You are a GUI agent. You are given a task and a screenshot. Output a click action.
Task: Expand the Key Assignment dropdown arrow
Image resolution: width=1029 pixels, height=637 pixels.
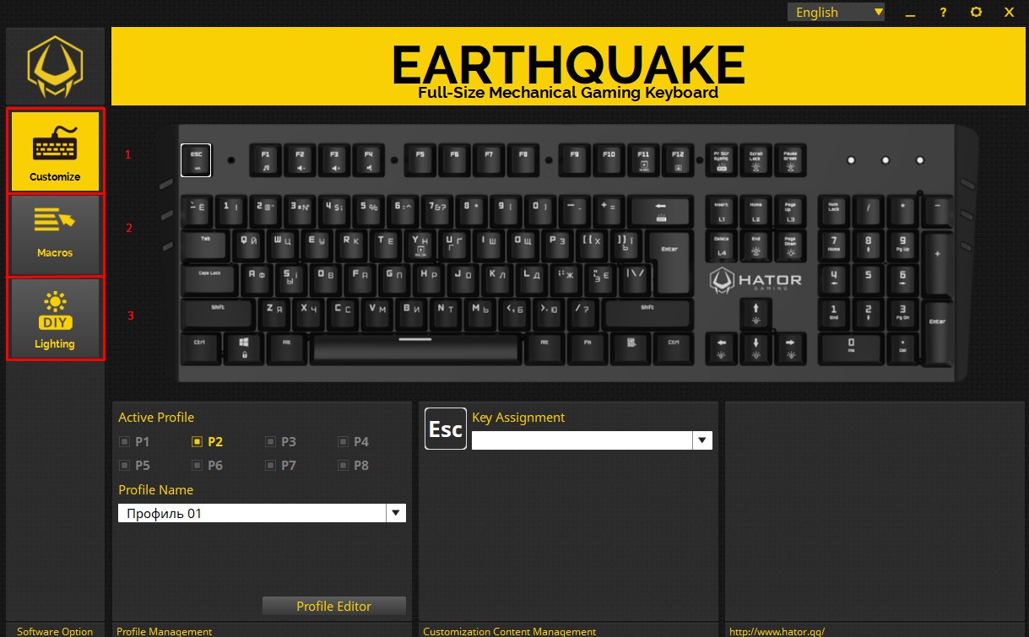pos(702,440)
